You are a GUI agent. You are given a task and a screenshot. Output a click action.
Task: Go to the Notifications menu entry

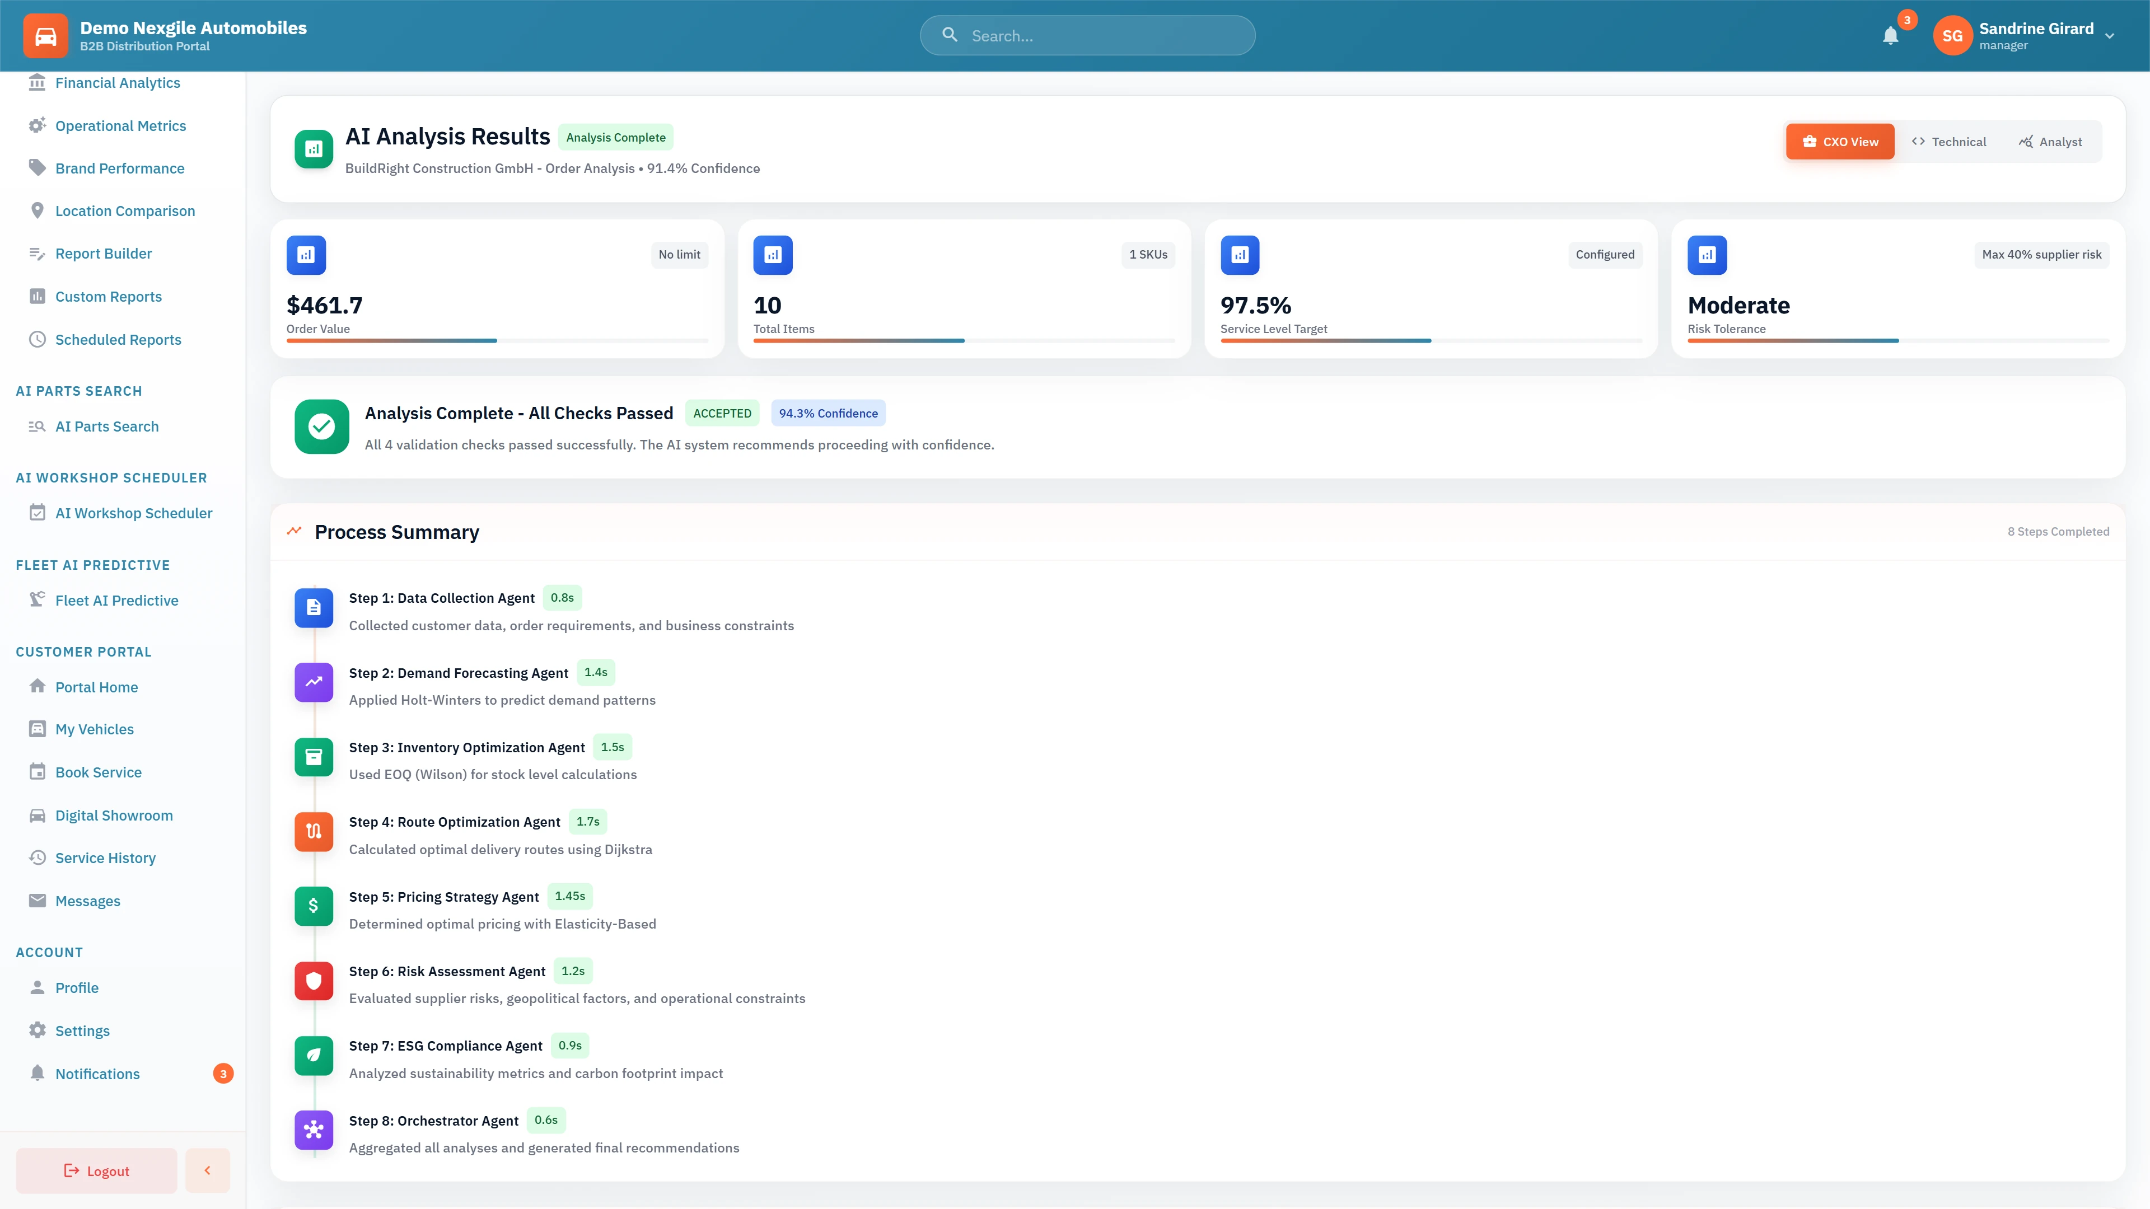click(97, 1074)
